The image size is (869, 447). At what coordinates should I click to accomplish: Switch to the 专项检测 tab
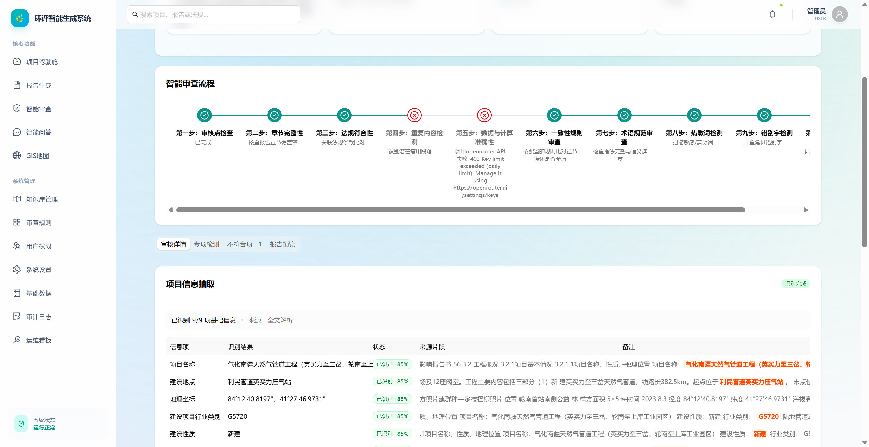point(207,244)
